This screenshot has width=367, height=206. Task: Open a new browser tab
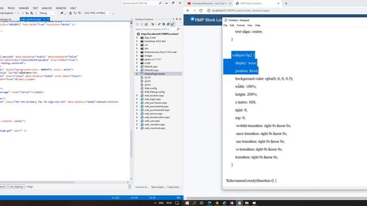point(286,3)
